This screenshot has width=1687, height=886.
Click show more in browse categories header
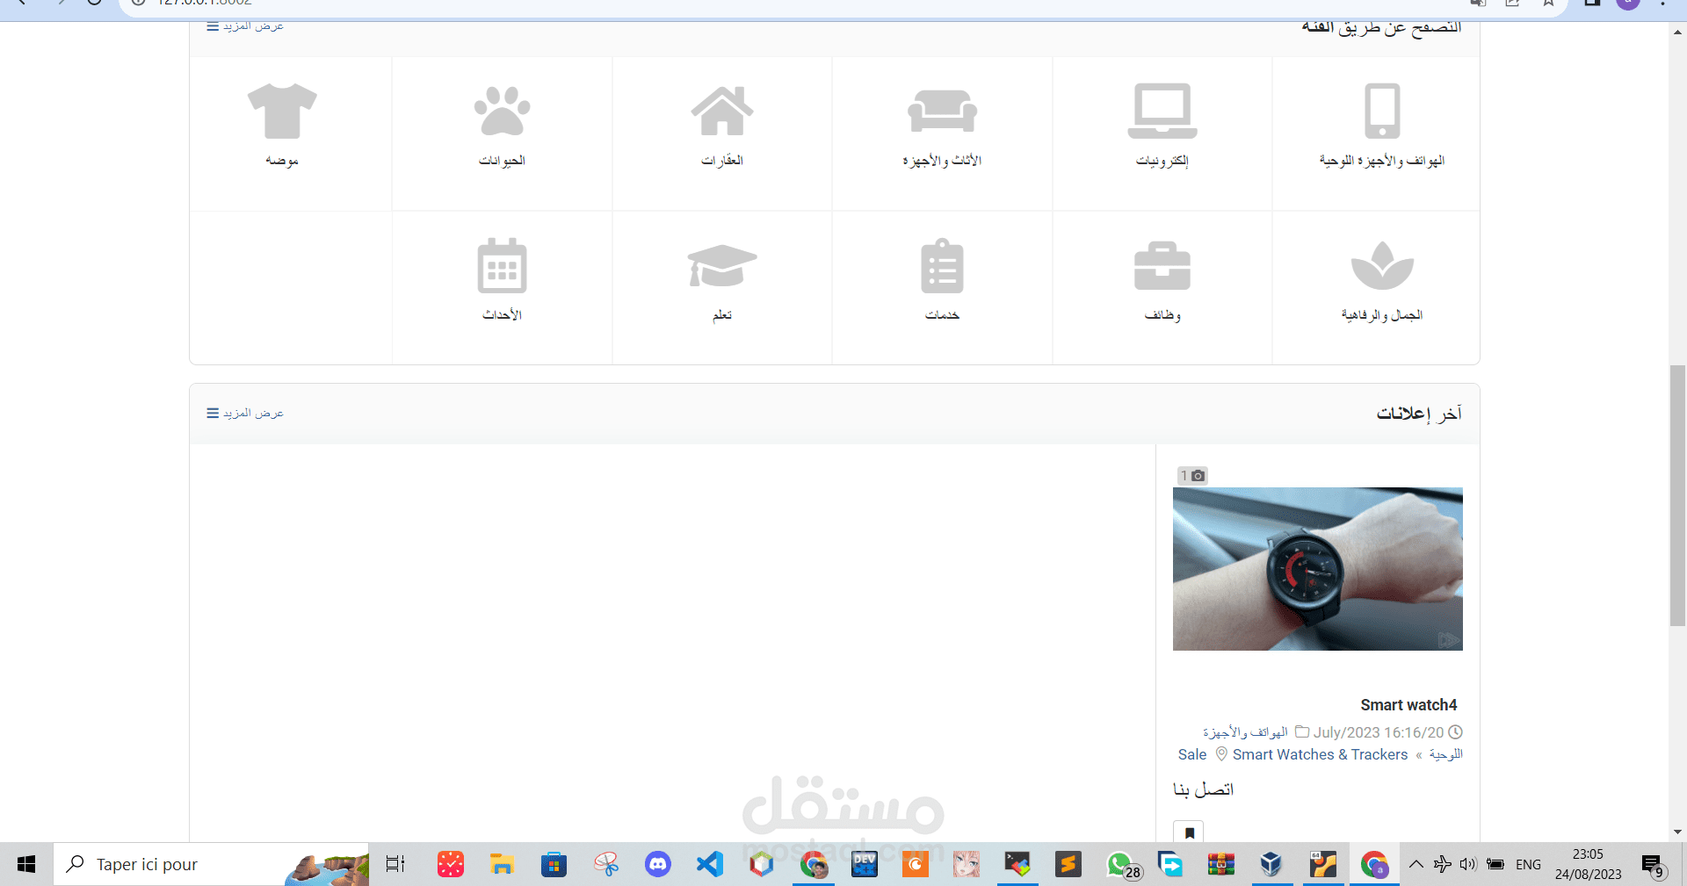pyautogui.click(x=245, y=26)
